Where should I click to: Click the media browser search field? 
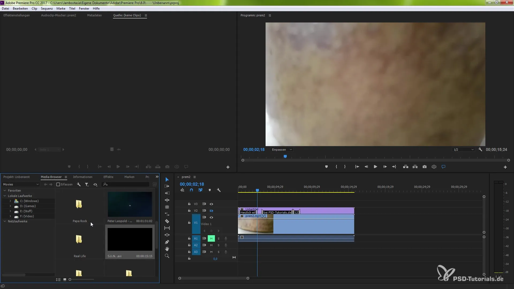pyautogui.click(x=125, y=184)
